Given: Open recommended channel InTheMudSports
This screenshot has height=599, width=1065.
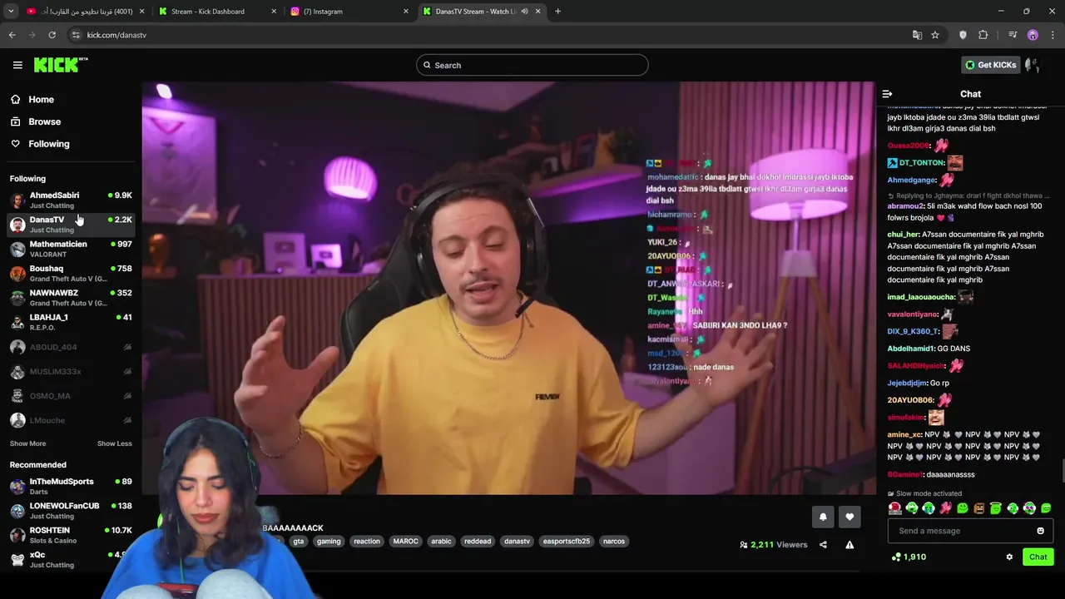Looking at the screenshot, I should [71, 486].
